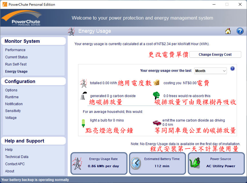Screen dimensions: 247x183
Task: Open Sensitivity settings
Action: pyautogui.click(x=13, y=111)
